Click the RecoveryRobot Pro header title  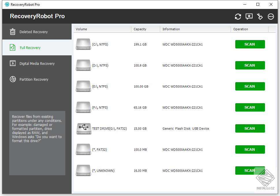click(x=37, y=16)
